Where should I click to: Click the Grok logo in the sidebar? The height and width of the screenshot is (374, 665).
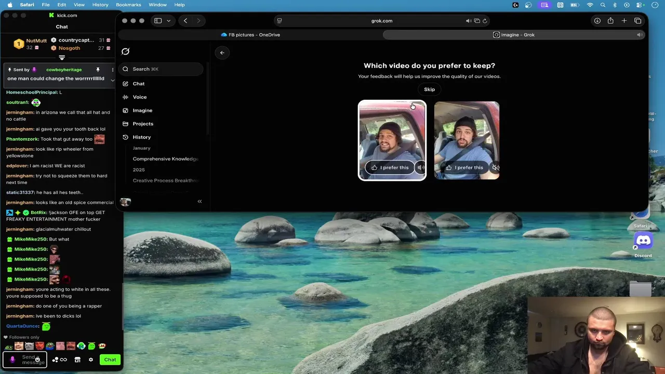click(x=125, y=51)
